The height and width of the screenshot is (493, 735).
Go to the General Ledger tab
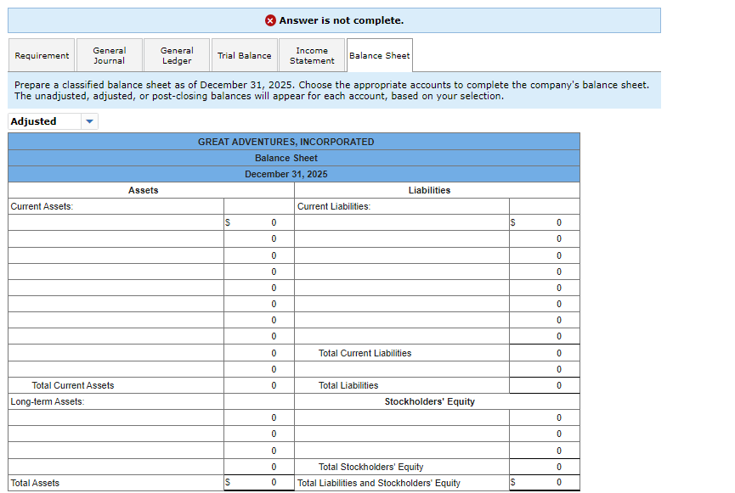[x=176, y=54]
